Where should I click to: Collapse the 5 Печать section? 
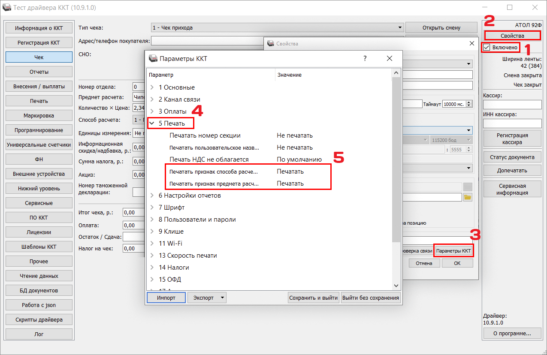tap(152, 123)
